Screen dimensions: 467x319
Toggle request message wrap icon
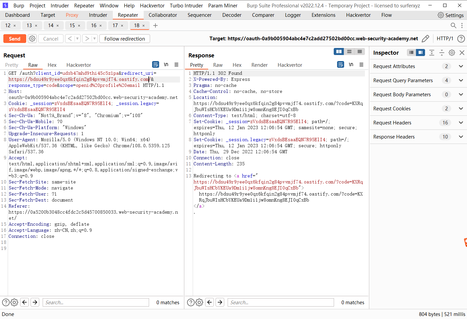click(x=155, y=64)
